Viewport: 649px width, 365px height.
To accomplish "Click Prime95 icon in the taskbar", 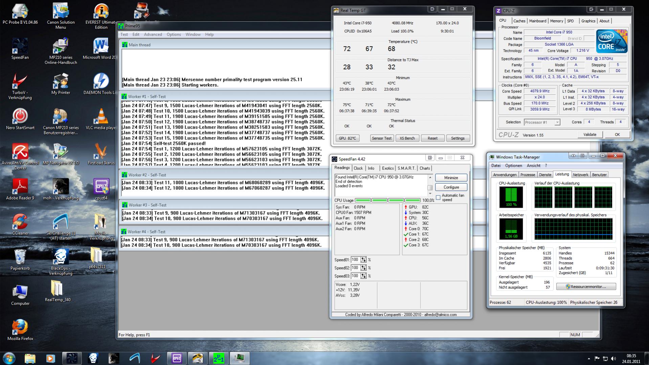I will pyautogui.click(x=219, y=358).
